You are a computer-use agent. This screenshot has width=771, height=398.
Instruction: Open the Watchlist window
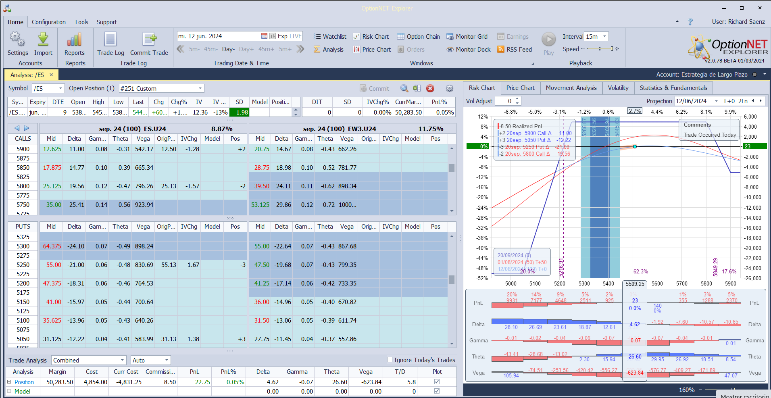pyautogui.click(x=330, y=37)
